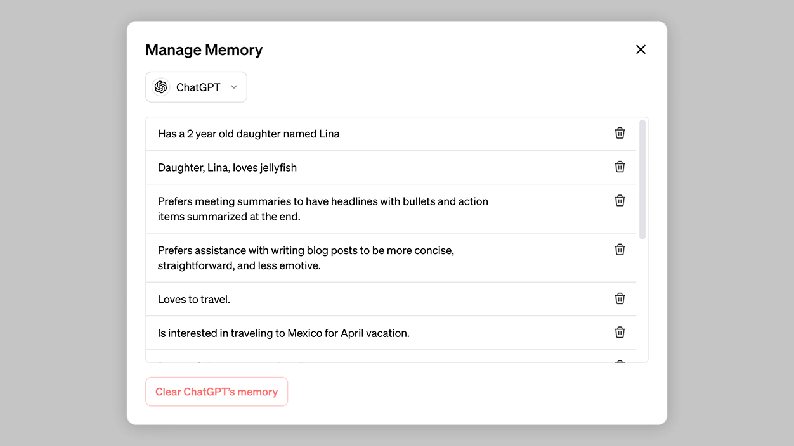Viewport: 794px width, 446px height.
Task: Click the 'Manage Memory' heading
Action: click(204, 50)
